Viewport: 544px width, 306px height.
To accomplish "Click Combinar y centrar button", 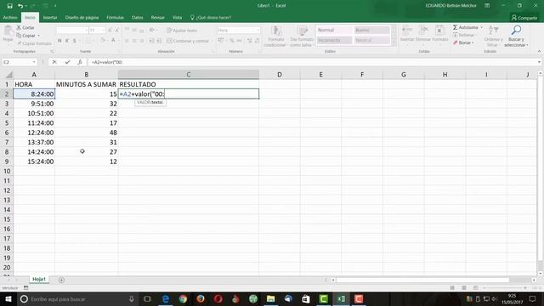I will point(188,41).
